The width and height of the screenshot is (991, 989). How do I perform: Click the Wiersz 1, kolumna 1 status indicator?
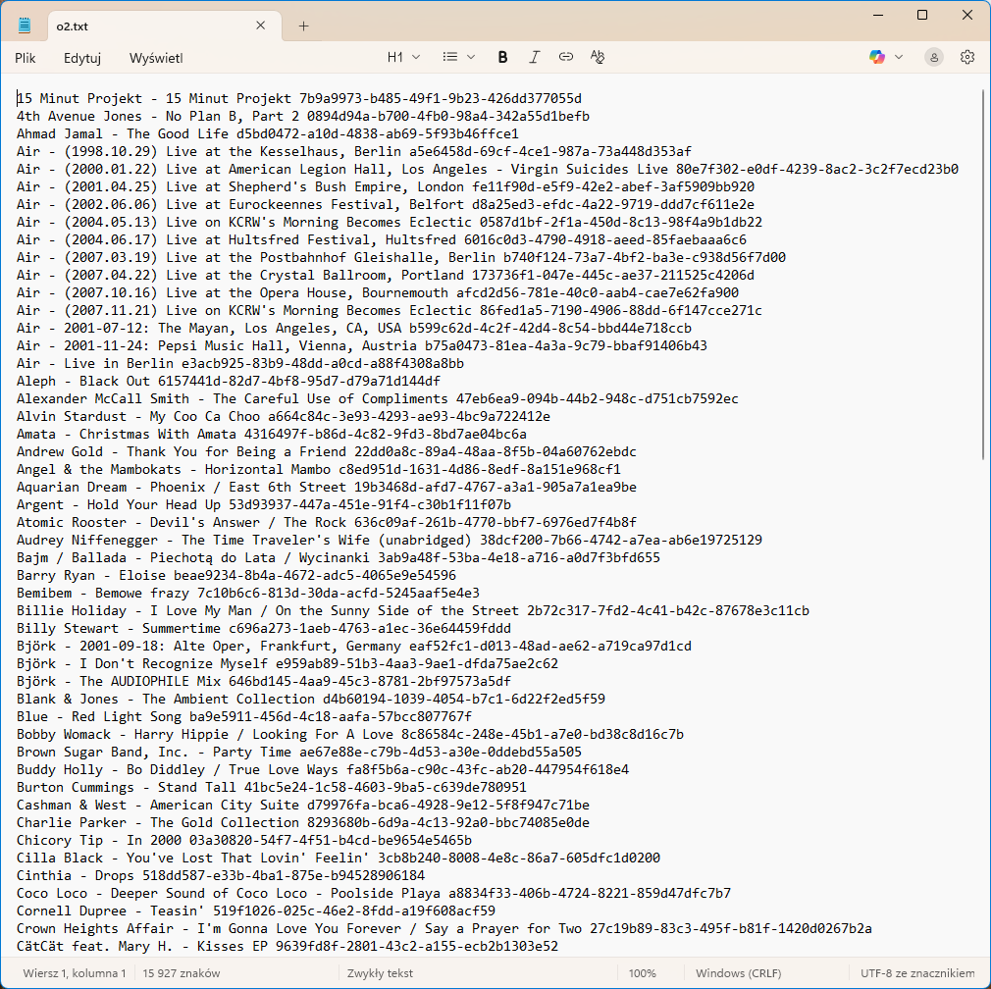(x=71, y=973)
